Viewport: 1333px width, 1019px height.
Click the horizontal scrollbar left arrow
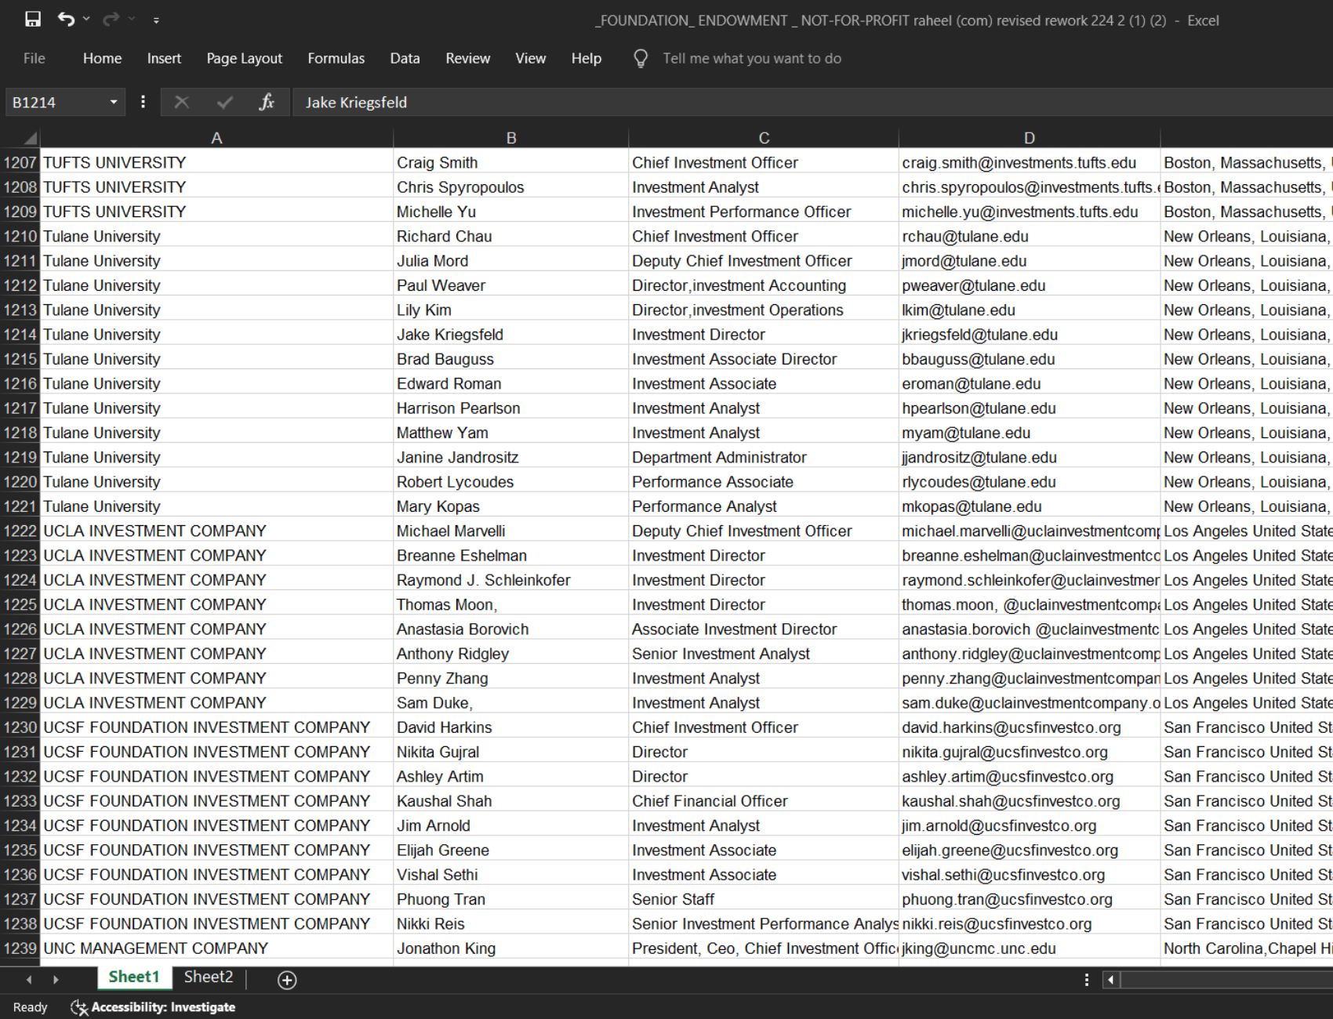[1111, 980]
